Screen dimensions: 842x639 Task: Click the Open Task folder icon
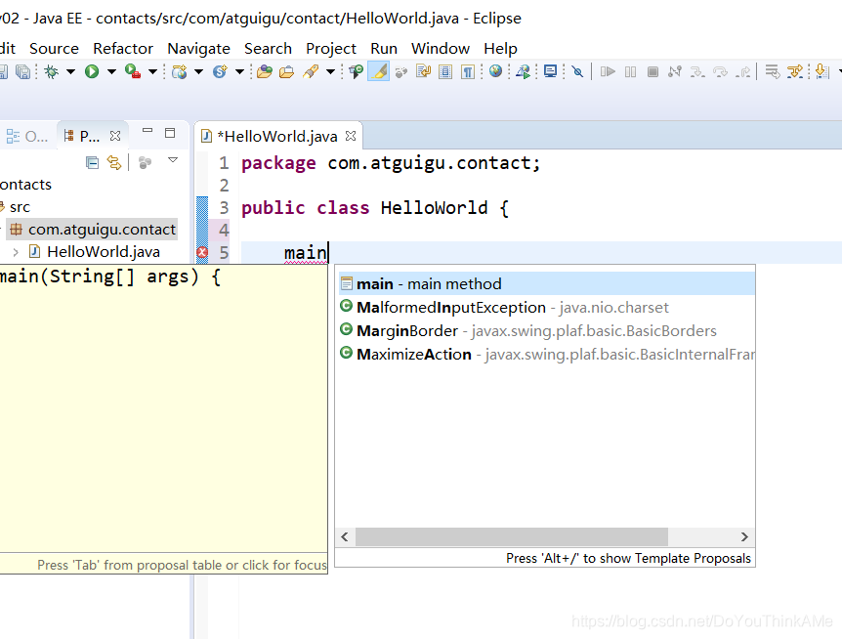[x=287, y=71]
